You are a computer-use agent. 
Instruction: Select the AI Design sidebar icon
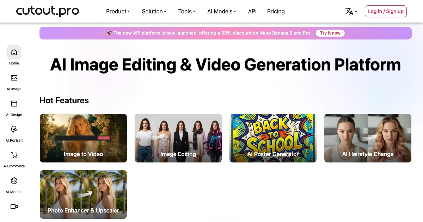pos(14,104)
